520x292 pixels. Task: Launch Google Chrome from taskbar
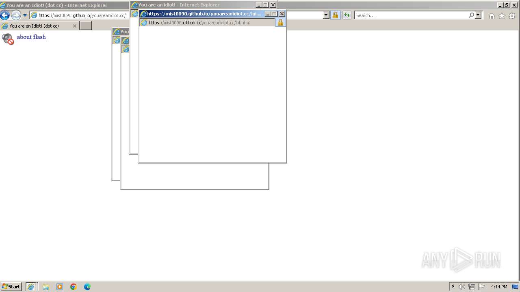74,287
